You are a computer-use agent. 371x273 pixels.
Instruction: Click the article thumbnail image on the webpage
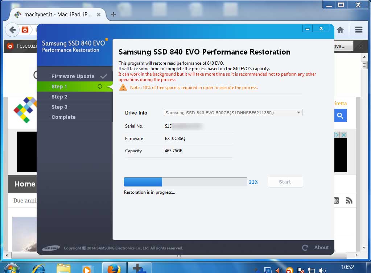(24, 234)
